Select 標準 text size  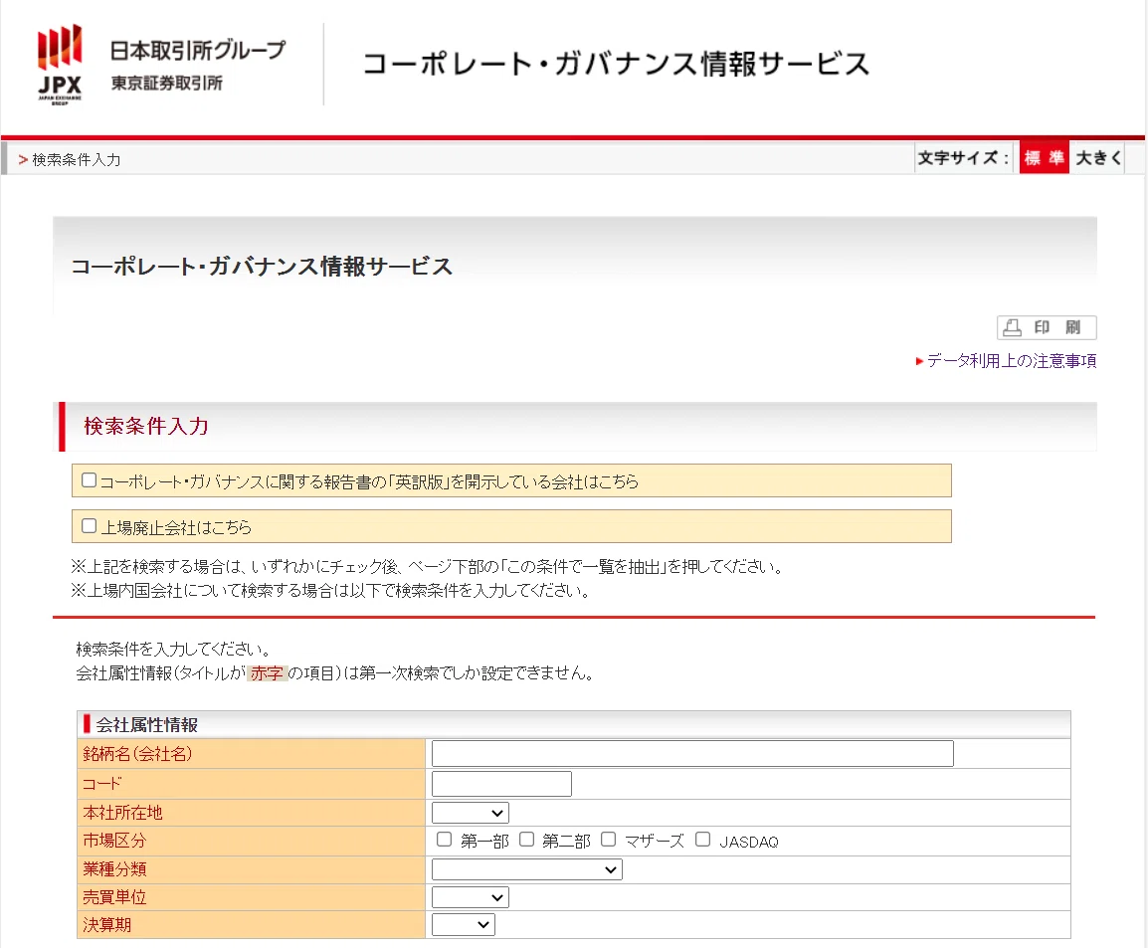[x=1044, y=157]
